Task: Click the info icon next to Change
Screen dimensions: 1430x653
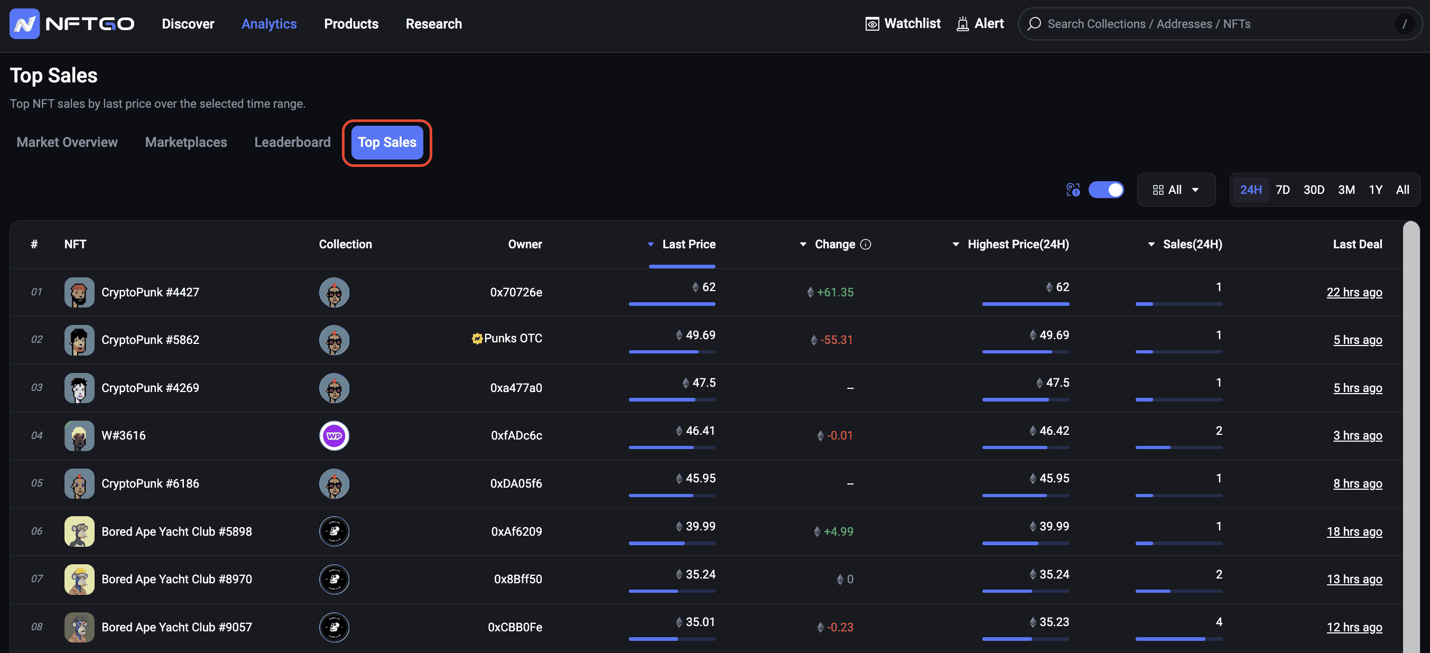Action: click(x=866, y=245)
